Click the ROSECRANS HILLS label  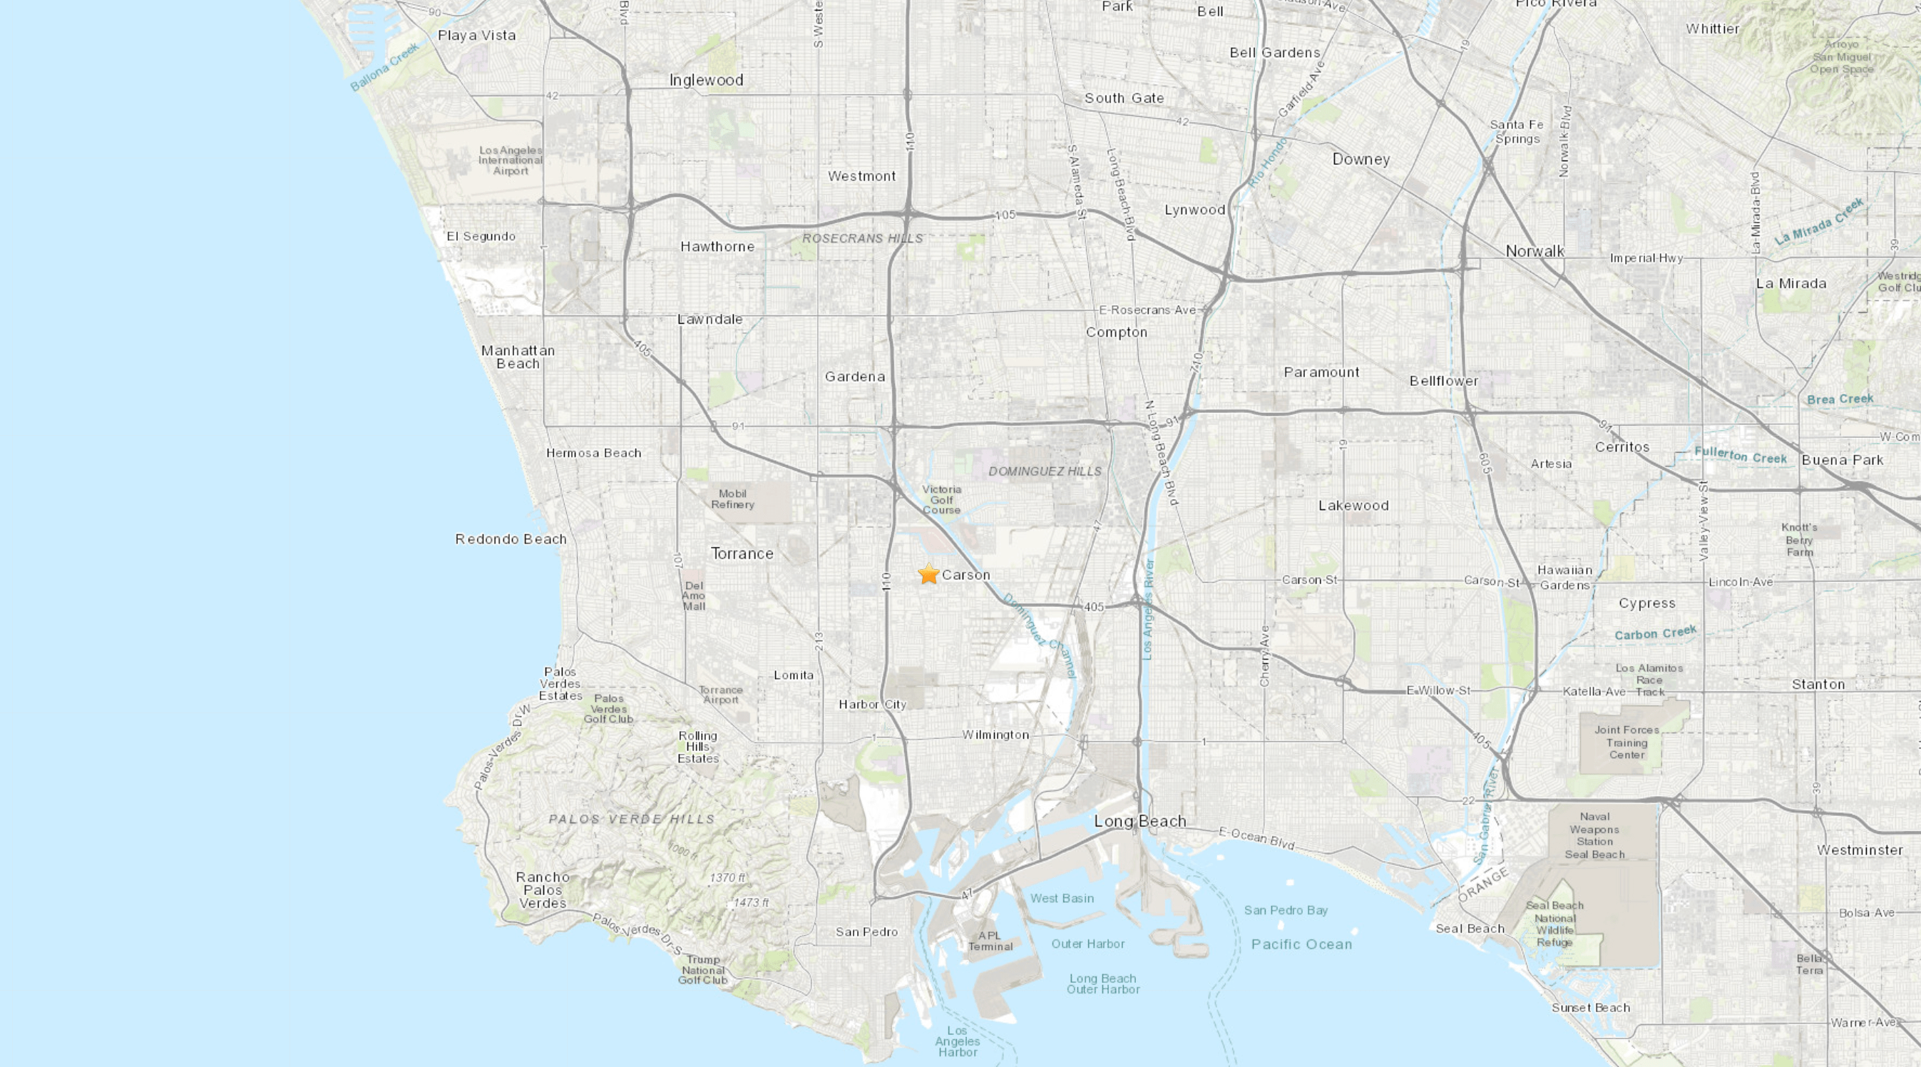862,239
